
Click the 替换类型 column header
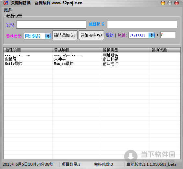click(x=125, y=50)
